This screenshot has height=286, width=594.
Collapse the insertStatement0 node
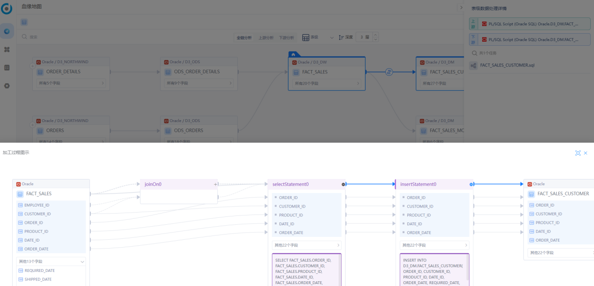[x=471, y=184]
